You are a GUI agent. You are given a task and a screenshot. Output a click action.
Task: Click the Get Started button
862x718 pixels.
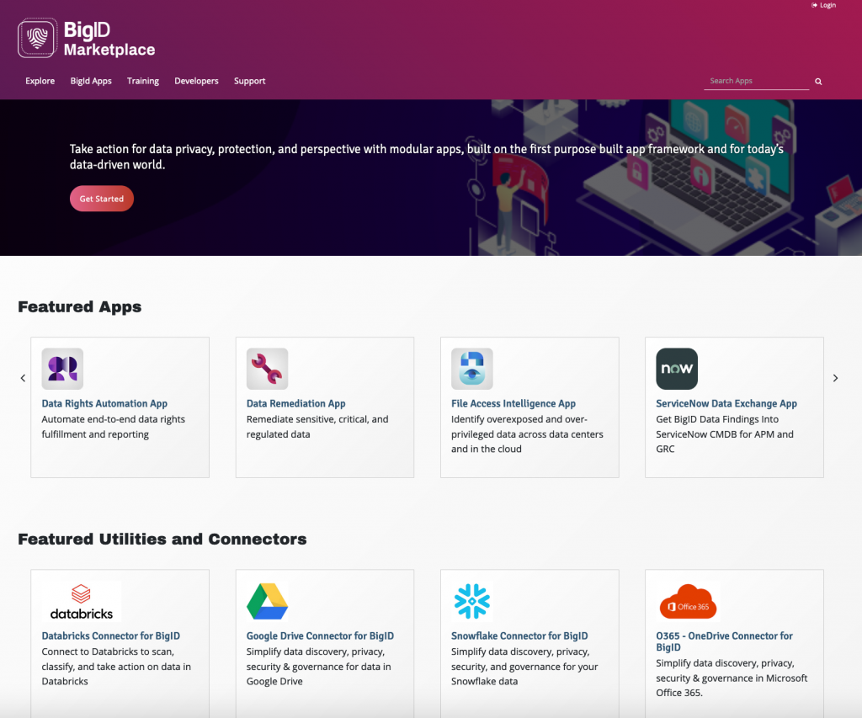coord(101,199)
